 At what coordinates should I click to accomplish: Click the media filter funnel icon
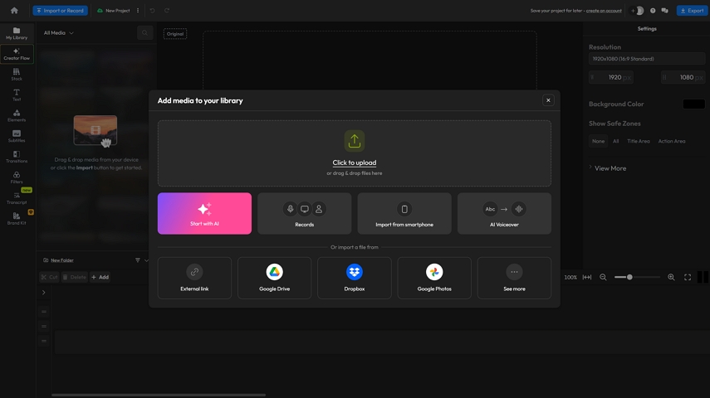pyautogui.click(x=138, y=260)
